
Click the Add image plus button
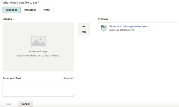(x=84, y=29)
